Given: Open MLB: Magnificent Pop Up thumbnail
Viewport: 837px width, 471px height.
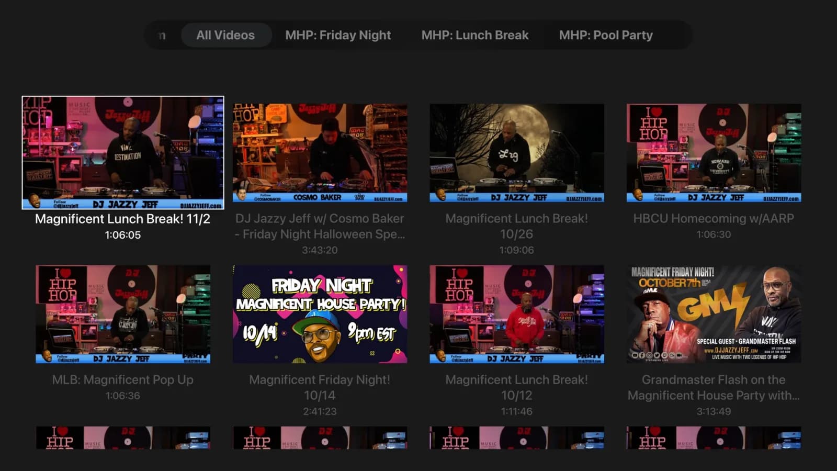Looking at the screenshot, I should 123,314.
